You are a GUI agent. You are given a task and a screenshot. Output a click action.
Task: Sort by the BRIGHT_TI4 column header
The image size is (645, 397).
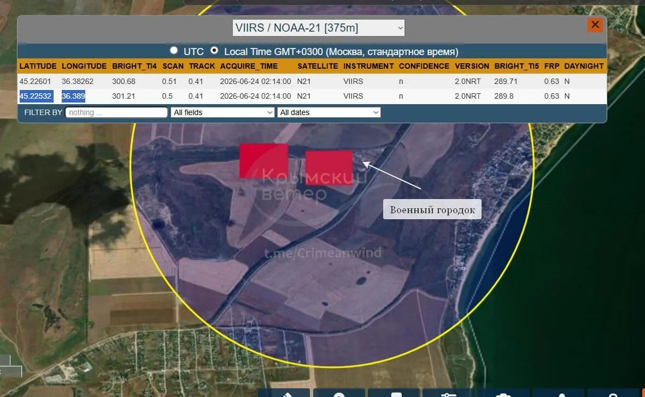tap(134, 66)
